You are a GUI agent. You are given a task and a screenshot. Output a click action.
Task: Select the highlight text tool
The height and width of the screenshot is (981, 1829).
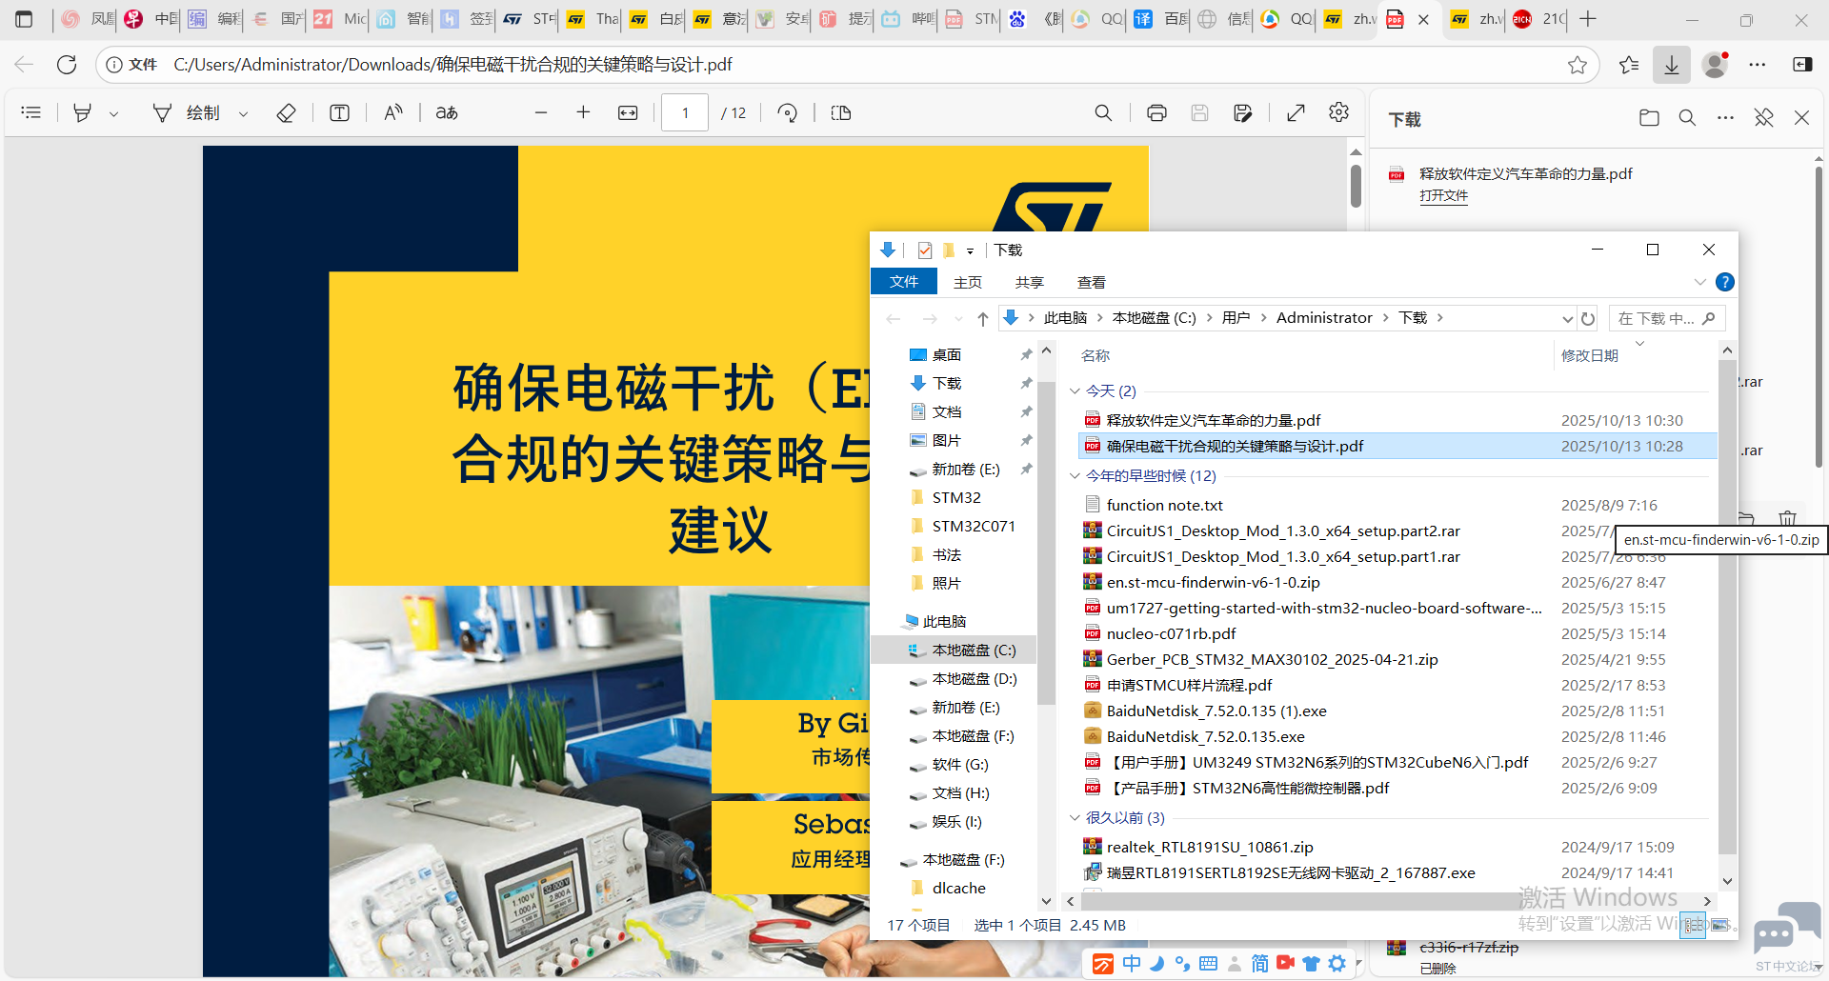pos(83,112)
